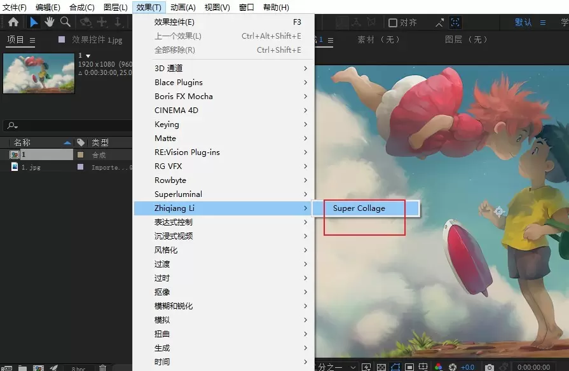
Task: Click the snapping options arrow icon
Action: pyautogui.click(x=439, y=23)
